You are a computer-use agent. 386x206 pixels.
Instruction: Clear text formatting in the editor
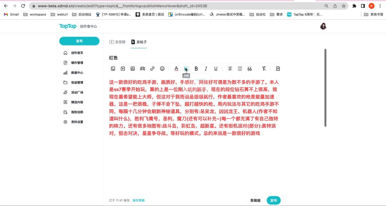[264, 69]
